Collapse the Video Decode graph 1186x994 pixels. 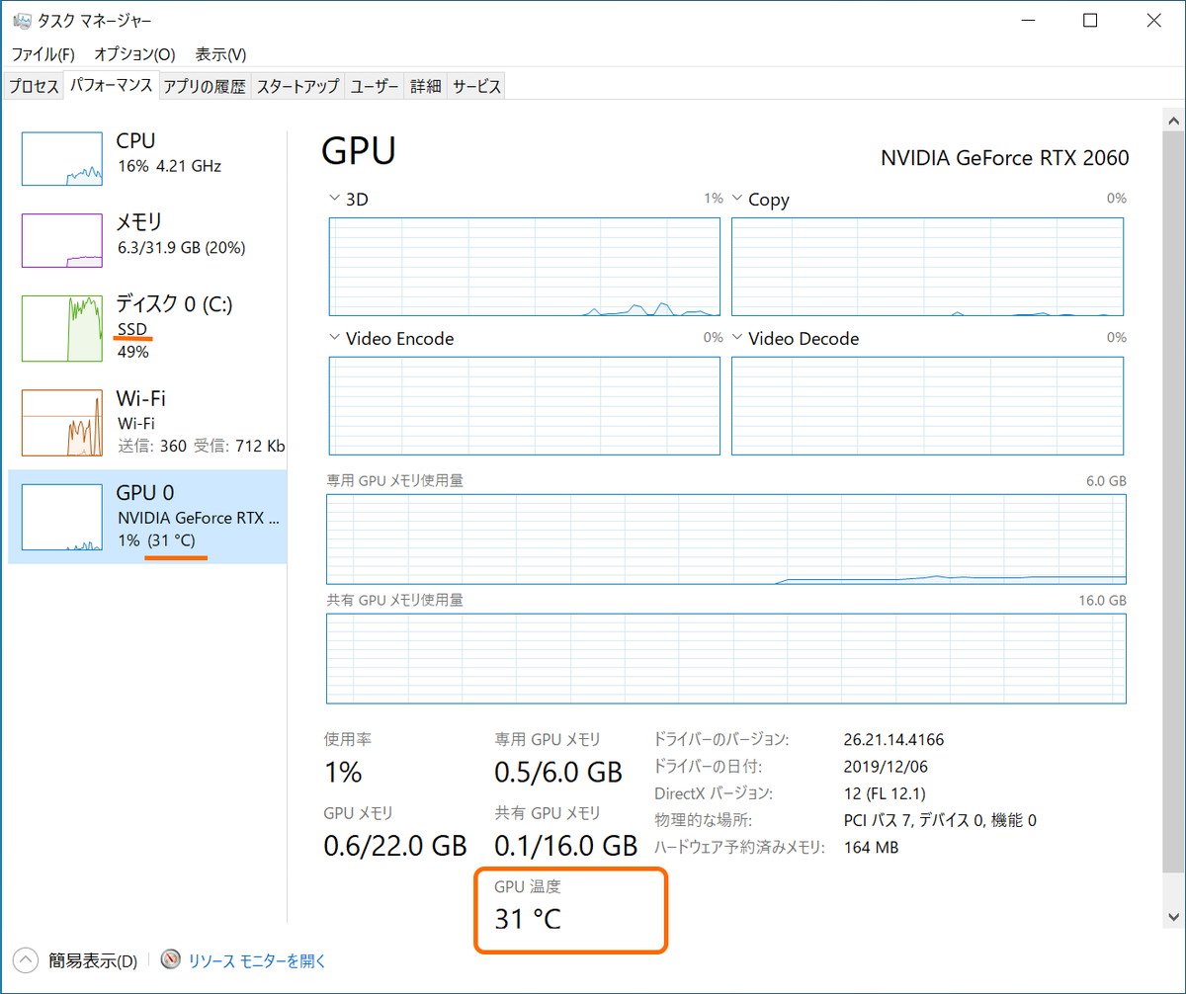pos(737,338)
